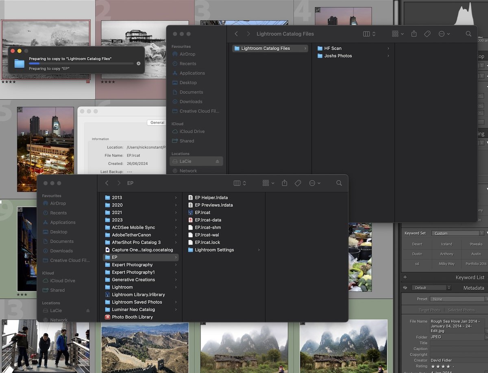Select the EP.lrcat file in the EP window

202,212
